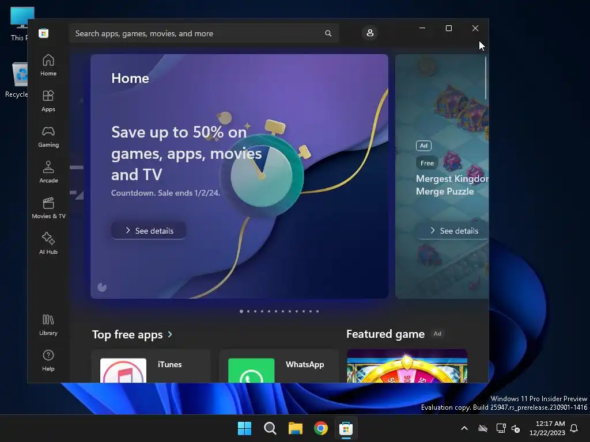
Task: Click the Home banner heading
Action: point(130,78)
